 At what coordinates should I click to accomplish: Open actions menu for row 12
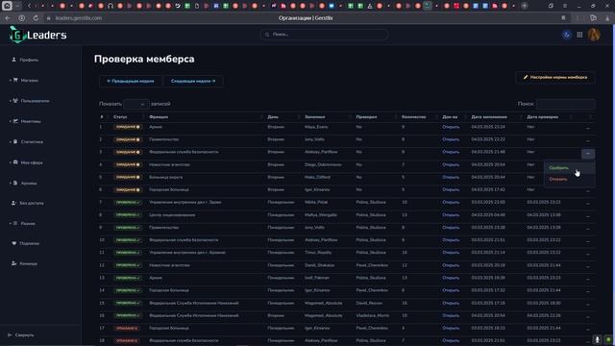point(587,266)
